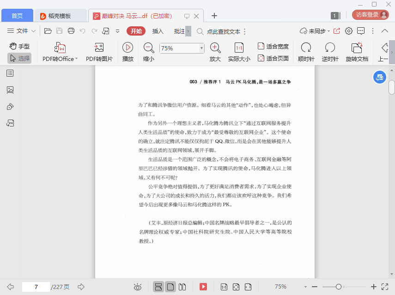Switch to the 开始 ribbon tab
Screen dimensions: 395x295
(136, 31)
